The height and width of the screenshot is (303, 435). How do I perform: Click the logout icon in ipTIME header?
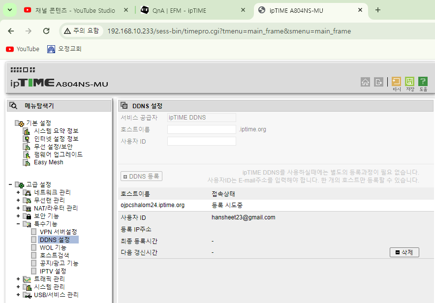(x=378, y=82)
